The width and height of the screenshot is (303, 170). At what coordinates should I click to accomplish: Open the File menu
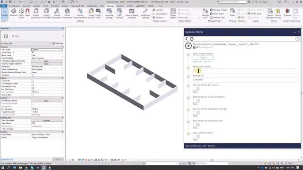point(4,6)
